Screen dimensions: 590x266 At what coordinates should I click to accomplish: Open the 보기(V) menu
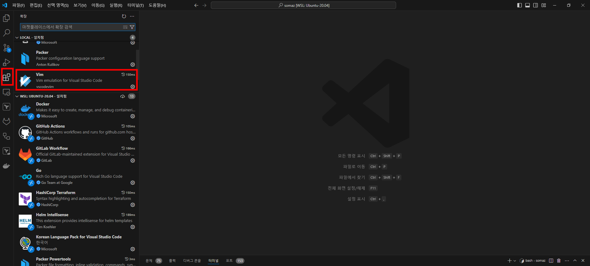[80, 5]
